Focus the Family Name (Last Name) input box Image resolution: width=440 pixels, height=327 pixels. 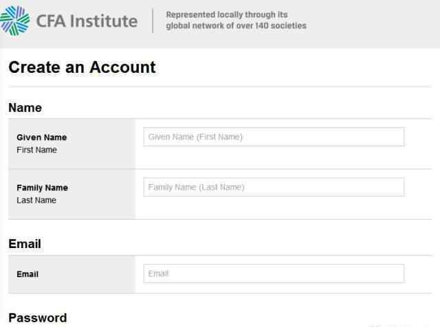[274, 187]
